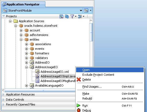Click the AddressUsageEOImpl.java file icon
The height and width of the screenshot is (112, 147).
(x=37, y=76)
